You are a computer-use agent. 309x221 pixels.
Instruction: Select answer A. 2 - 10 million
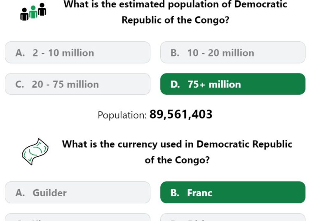[x=77, y=52]
